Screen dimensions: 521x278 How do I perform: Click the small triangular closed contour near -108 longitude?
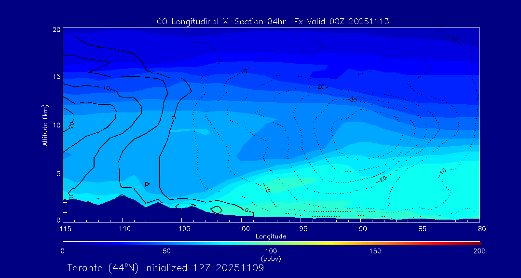[147, 184]
